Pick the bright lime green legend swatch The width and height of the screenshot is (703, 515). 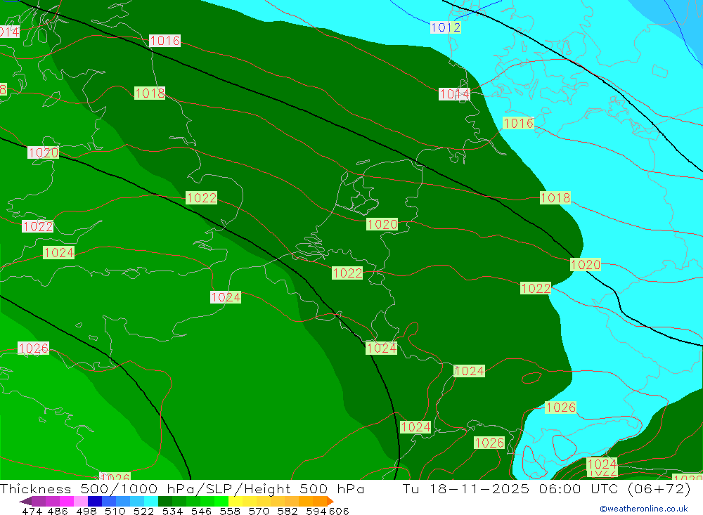[221, 501]
